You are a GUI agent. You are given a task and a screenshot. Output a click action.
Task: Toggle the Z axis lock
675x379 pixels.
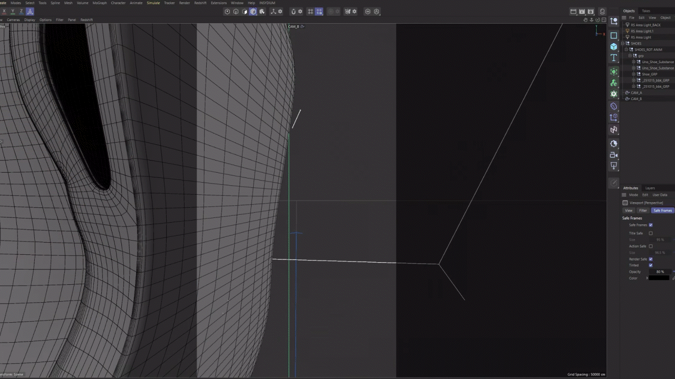click(x=21, y=12)
